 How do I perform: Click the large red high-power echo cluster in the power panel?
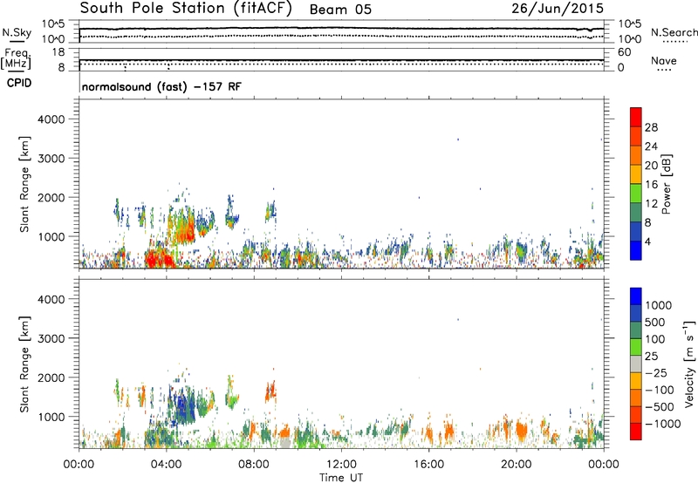(160, 258)
